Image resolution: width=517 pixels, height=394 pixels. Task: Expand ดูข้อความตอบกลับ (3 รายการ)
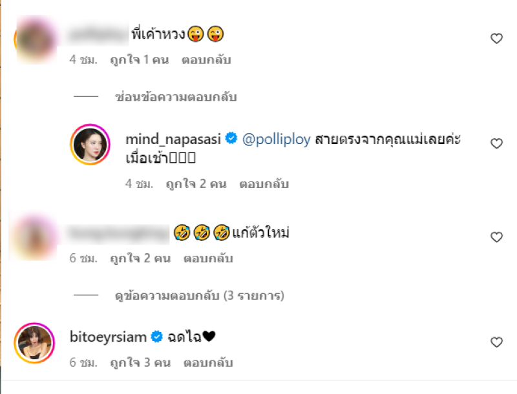tap(199, 296)
